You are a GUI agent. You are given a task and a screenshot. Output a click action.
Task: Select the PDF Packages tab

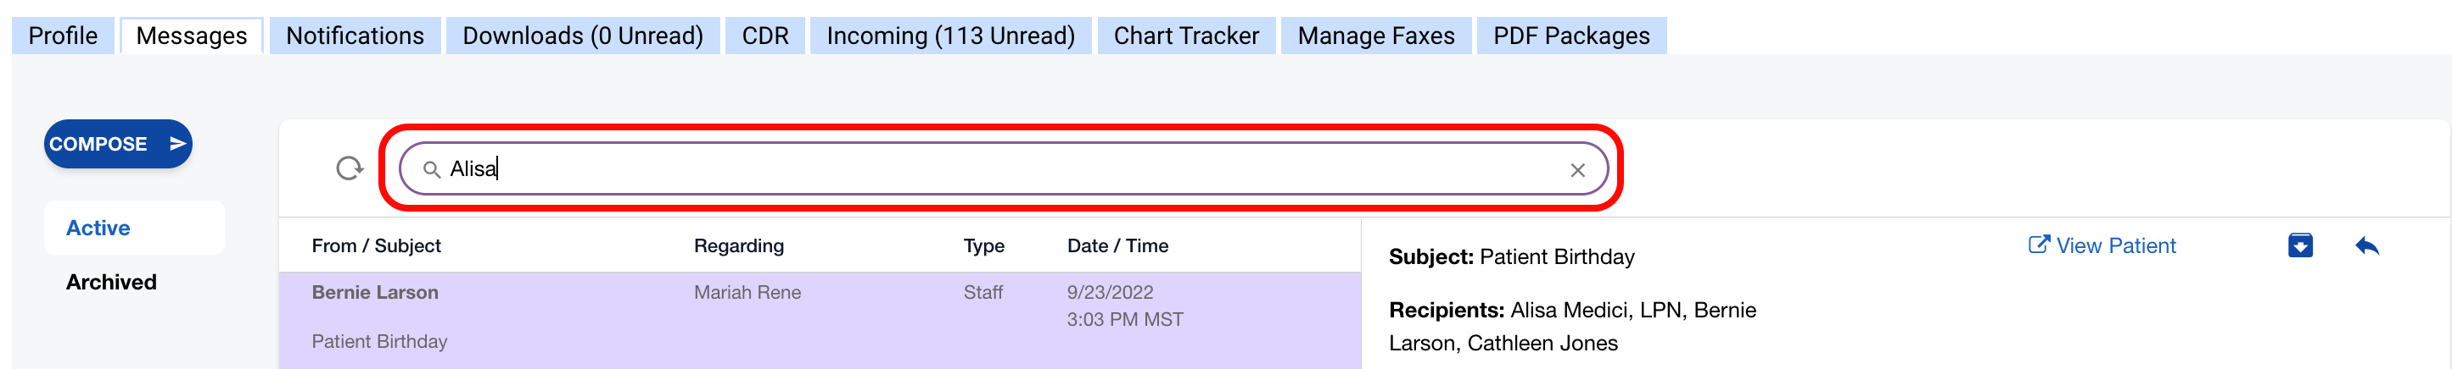click(1570, 36)
